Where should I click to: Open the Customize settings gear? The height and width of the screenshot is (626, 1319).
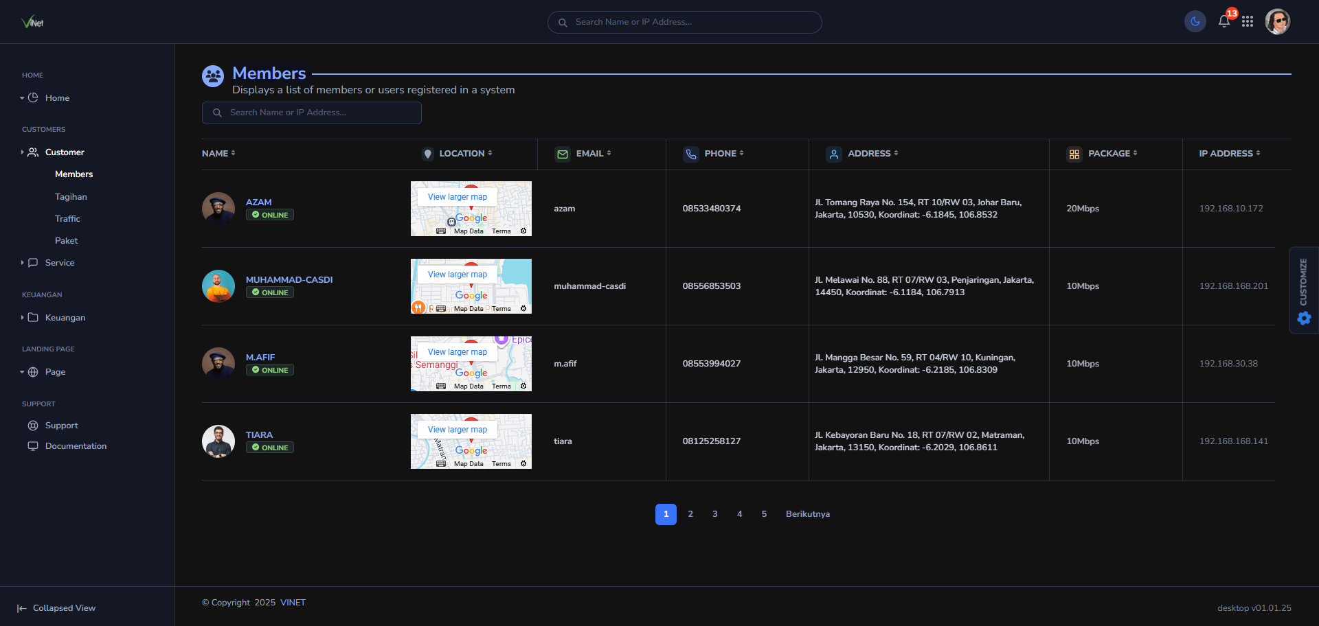pos(1304,318)
